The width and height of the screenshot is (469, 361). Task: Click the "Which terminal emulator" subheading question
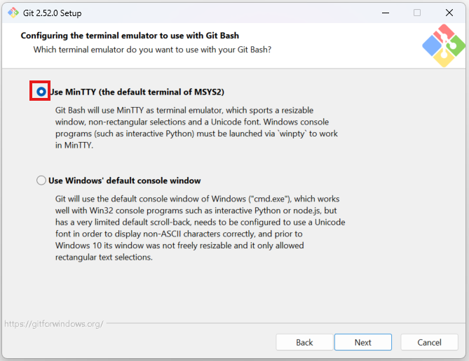tap(152, 50)
